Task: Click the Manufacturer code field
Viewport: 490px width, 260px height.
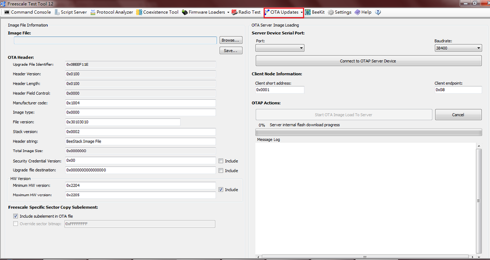Action: (x=140, y=103)
